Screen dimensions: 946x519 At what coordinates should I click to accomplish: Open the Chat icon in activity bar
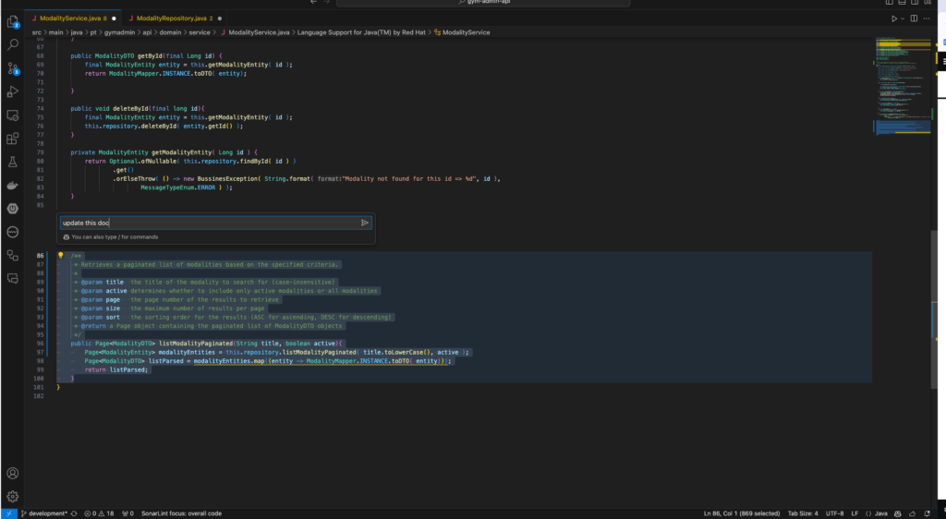(12, 278)
